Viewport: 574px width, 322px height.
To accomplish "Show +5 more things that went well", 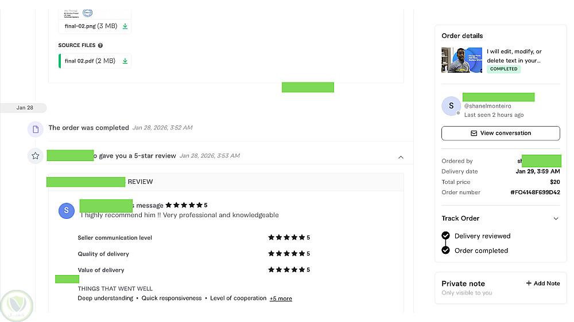I will [281, 299].
